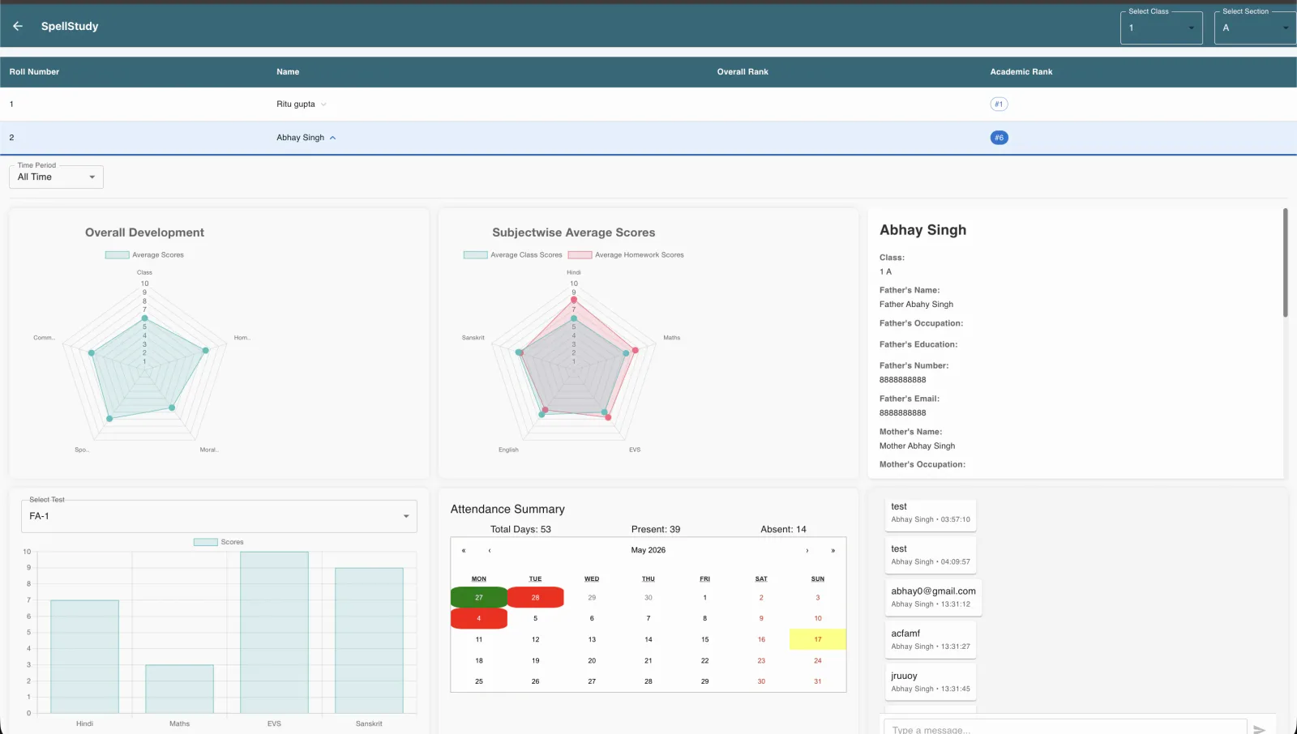Screen dimensions: 1297x734
Task: Open the Time Period dropdown
Action: point(56,177)
